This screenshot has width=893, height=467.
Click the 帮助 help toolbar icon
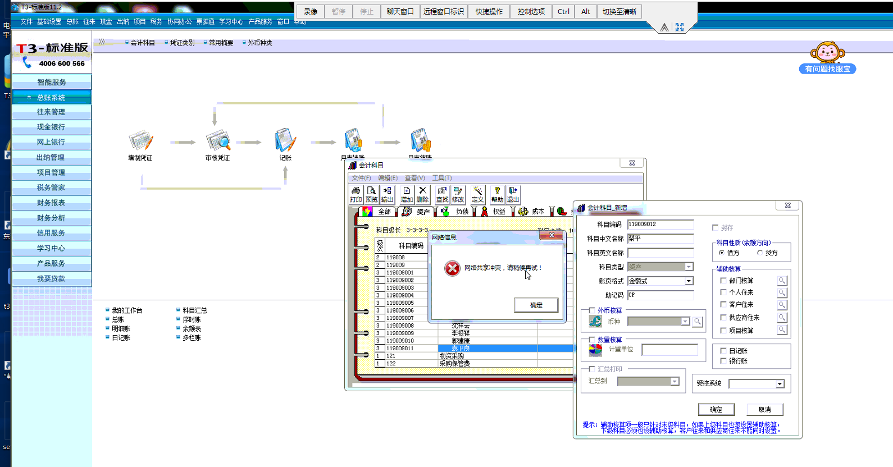tap(497, 194)
